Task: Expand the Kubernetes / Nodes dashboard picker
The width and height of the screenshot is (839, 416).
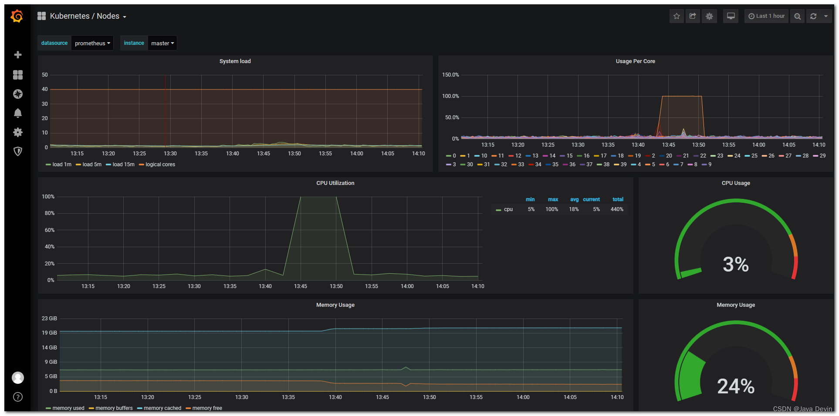Action: (82, 16)
